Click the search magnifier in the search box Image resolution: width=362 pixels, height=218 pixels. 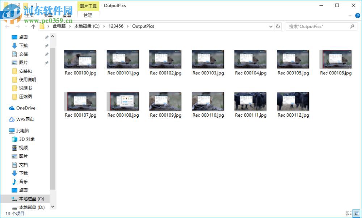tap(352, 26)
